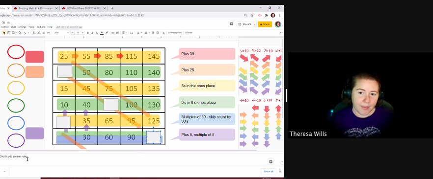Open the text color picker
This screenshot has width=433, height=179.
(x=102, y=33)
